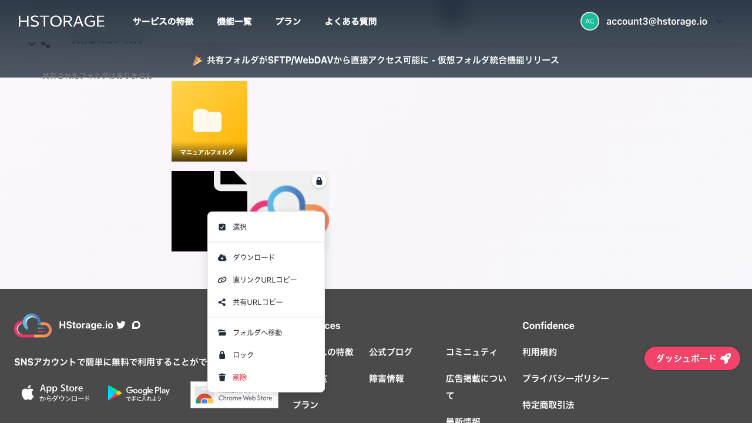Open プライバシーポリシー footer link

(x=566, y=378)
